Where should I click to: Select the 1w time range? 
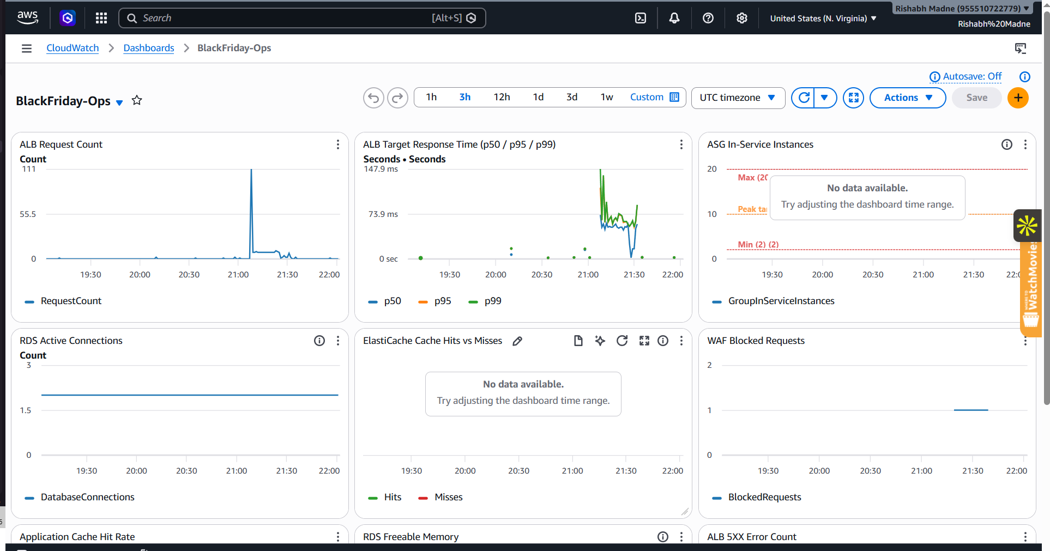(x=607, y=97)
